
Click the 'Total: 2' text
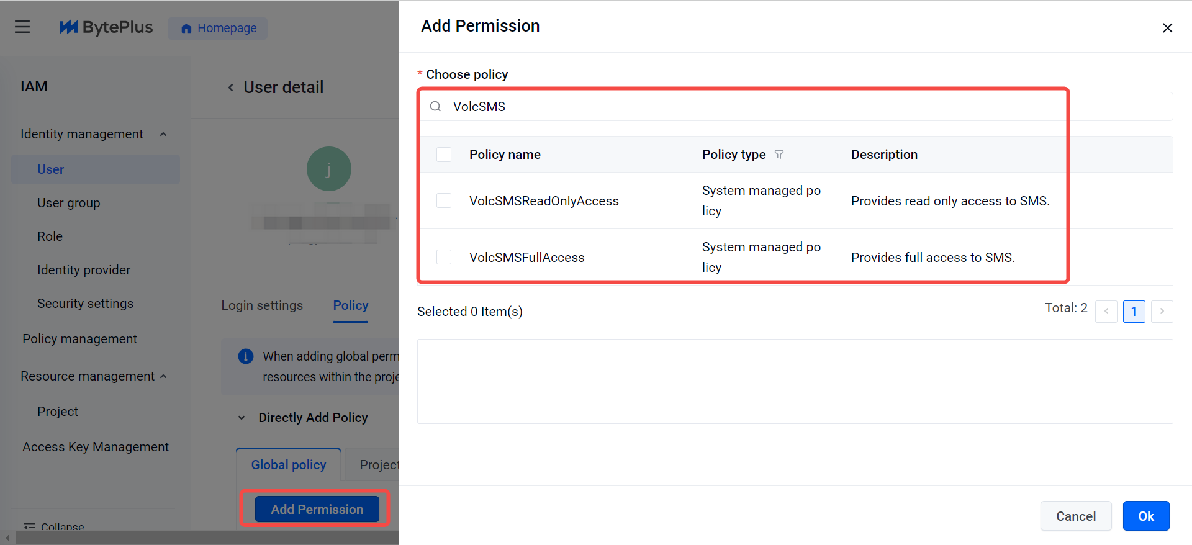1066,308
